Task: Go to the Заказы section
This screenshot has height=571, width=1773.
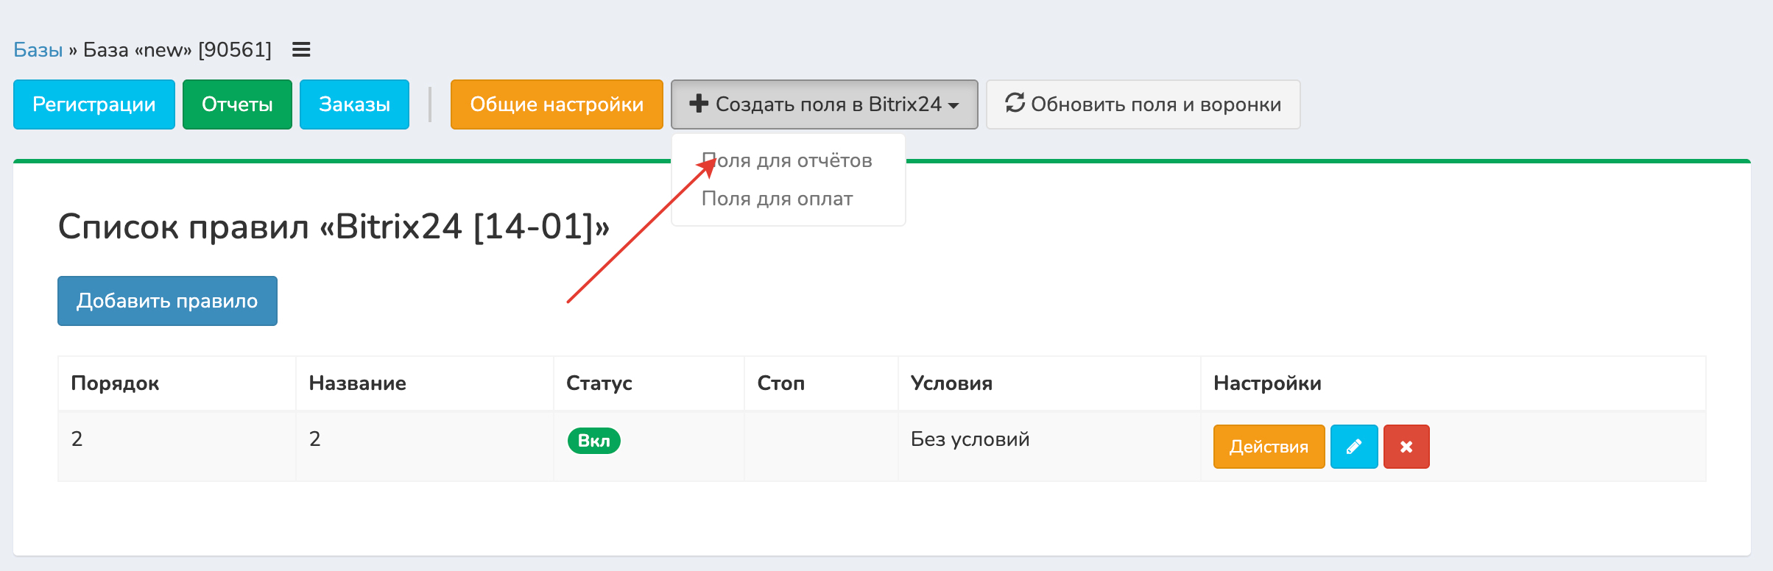Action: [x=354, y=104]
